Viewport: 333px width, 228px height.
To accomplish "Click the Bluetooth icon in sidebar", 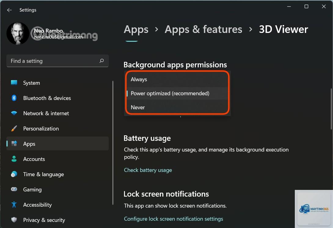I will tap(14, 98).
